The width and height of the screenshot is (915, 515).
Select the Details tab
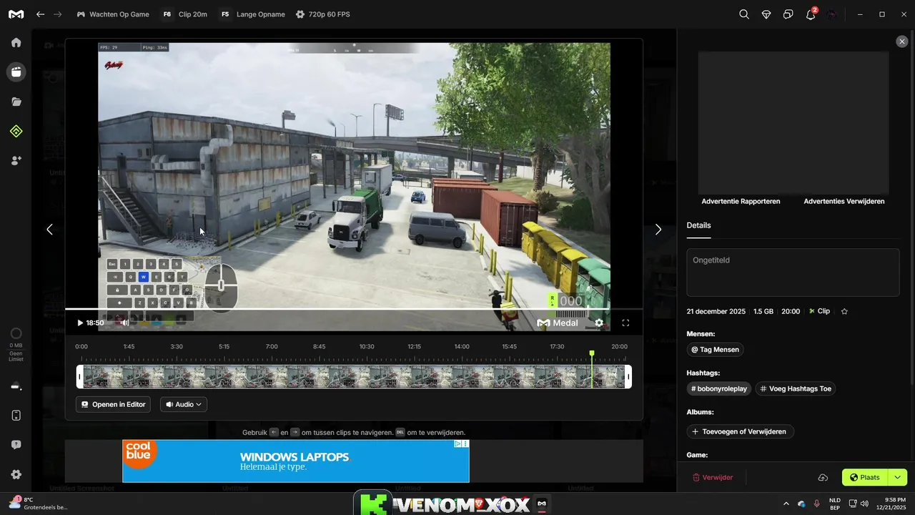coord(698,225)
